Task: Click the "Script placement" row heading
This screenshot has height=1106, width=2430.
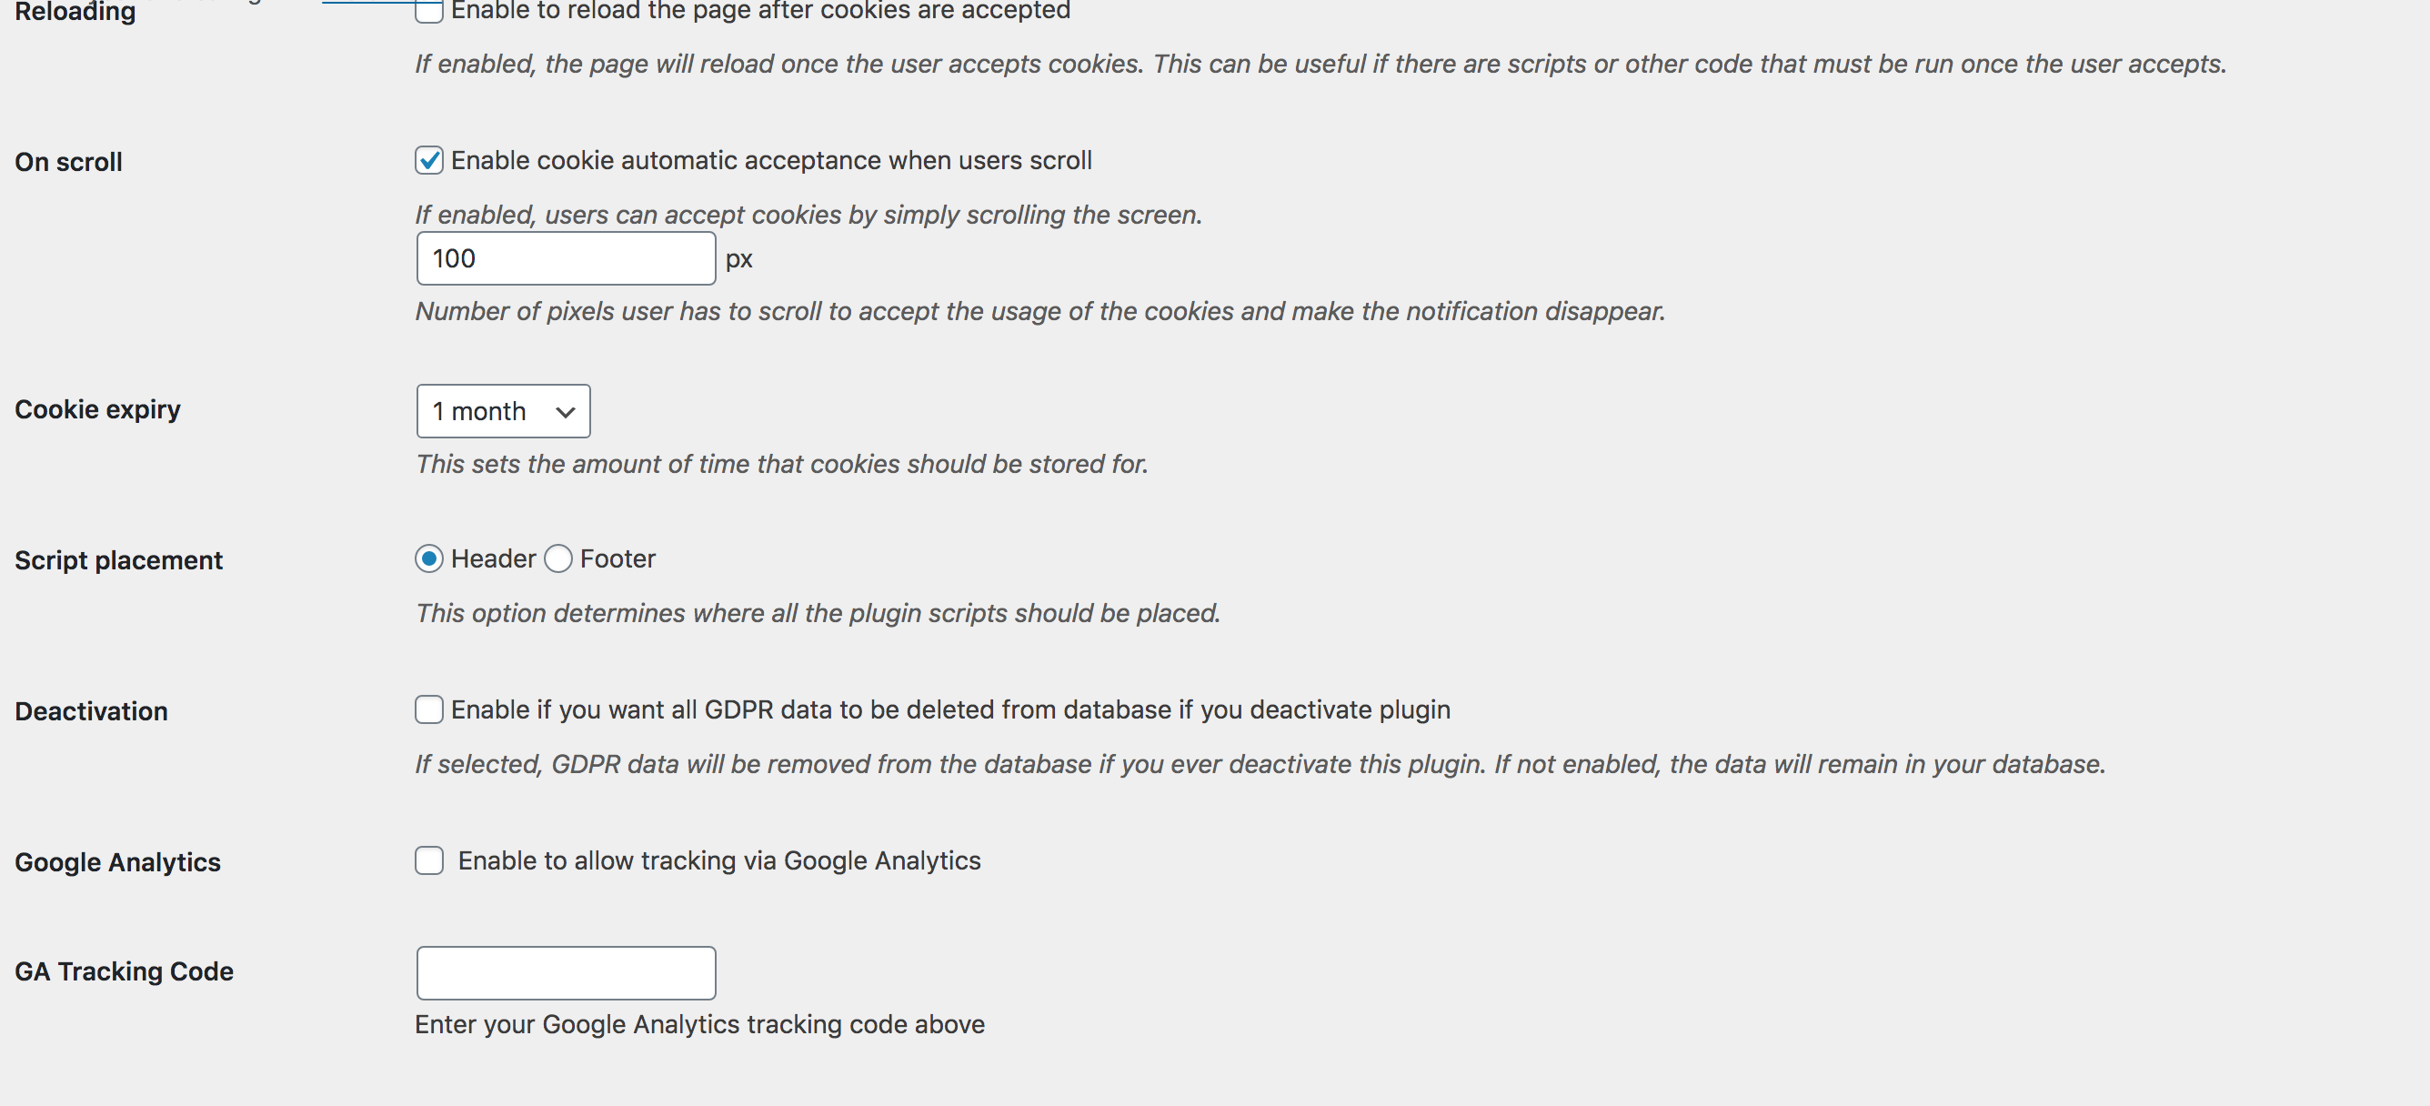Action: [x=119, y=560]
